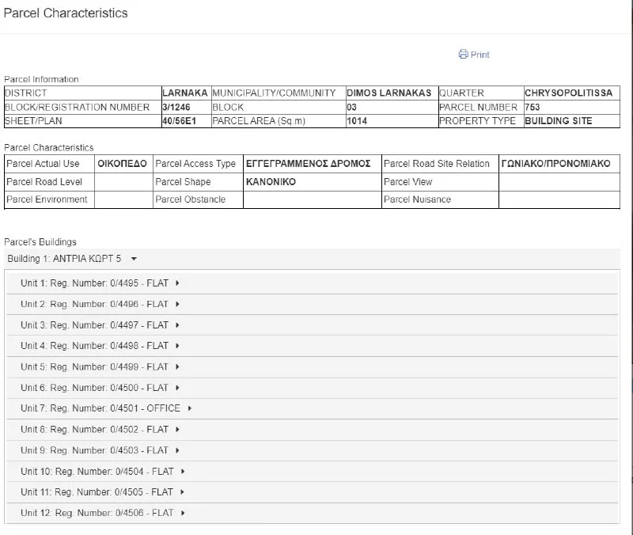The height and width of the screenshot is (535, 633).
Task: Expand Unit 11 Reg. Number 0/4505
Action: click(x=102, y=492)
